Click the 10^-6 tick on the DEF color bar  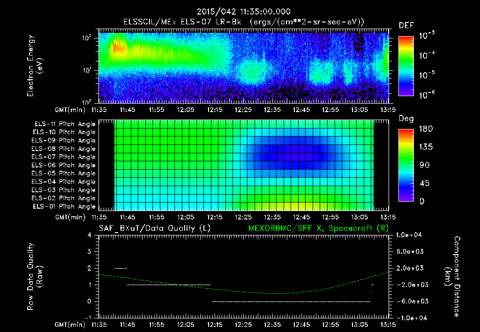(427, 95)
